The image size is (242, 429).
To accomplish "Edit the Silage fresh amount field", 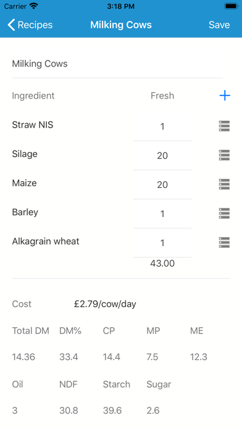I will tap(162, 155).
